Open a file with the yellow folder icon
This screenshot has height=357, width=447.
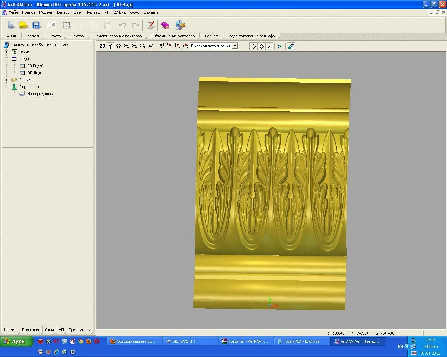click(23, 25)
